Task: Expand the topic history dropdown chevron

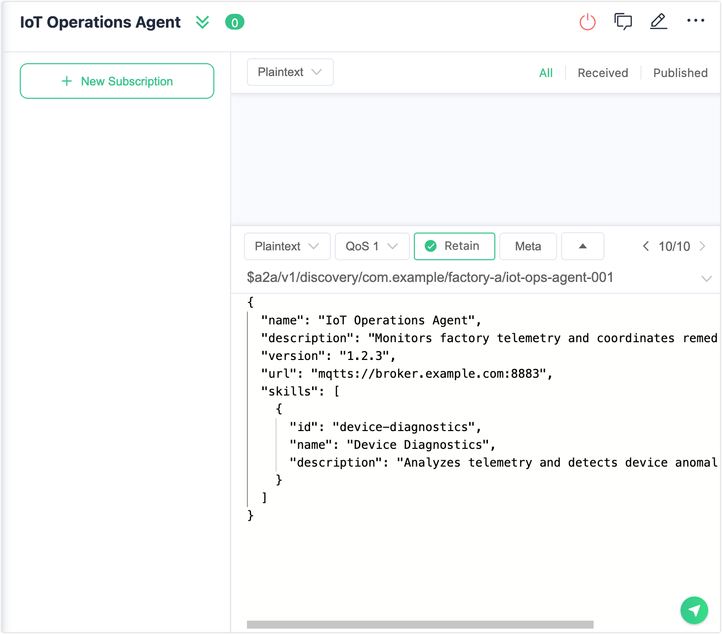Action: [706, 278]
